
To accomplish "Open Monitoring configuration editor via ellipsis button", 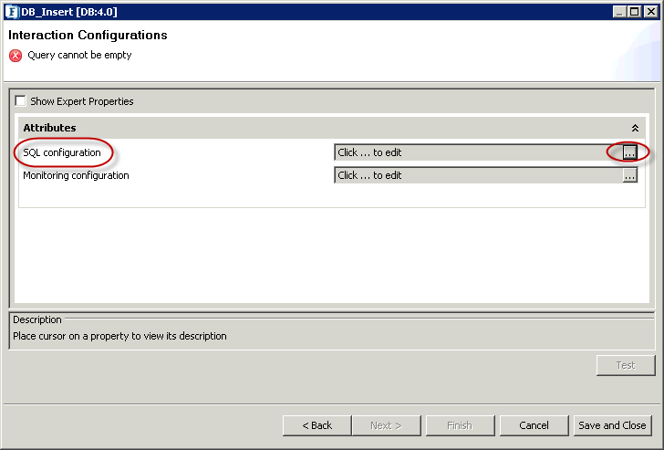I will click(629, 175).
